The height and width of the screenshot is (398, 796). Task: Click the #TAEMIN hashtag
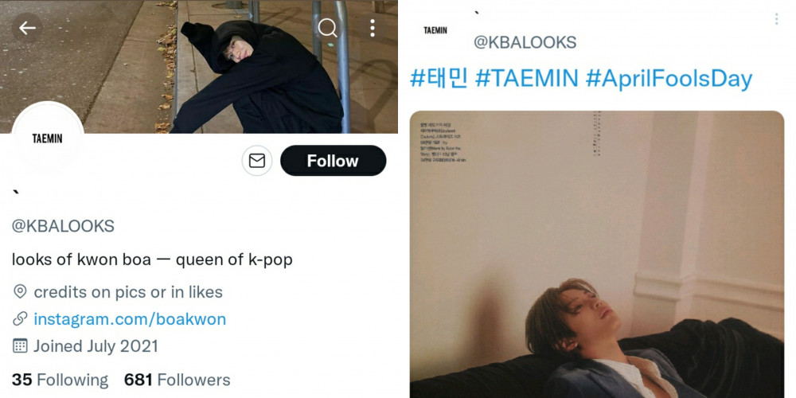tap(526, 79)
